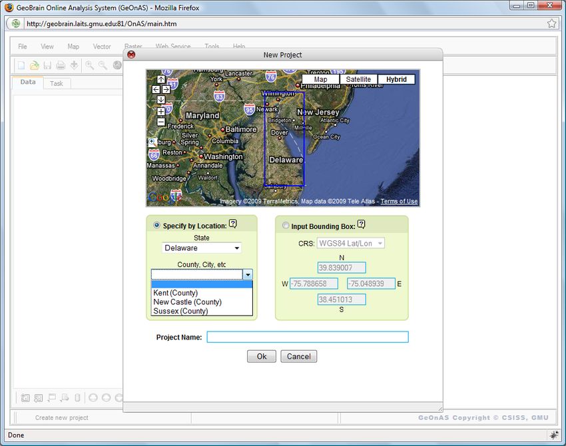Click the open project folder icon
The image size is (566, 446).
34,65
